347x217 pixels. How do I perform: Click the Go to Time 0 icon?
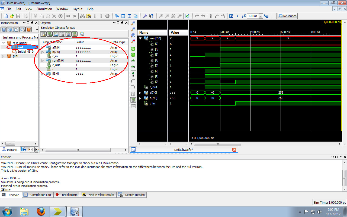(x=133, y=49)
